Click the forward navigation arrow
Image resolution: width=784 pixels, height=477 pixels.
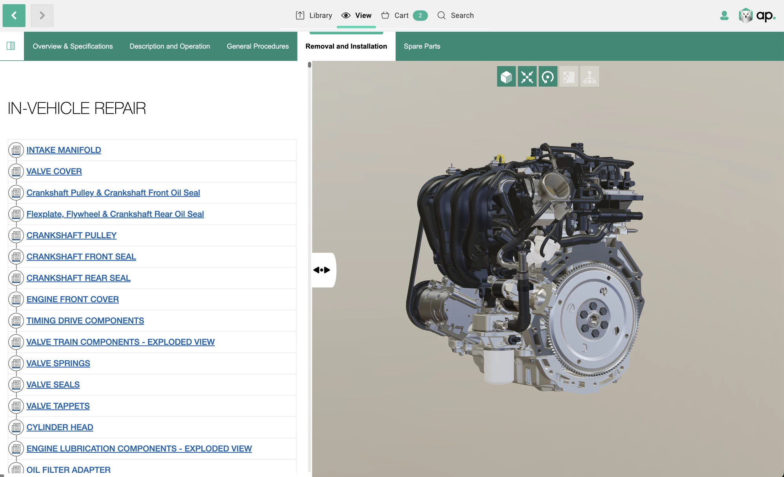(x=42, y=16)
